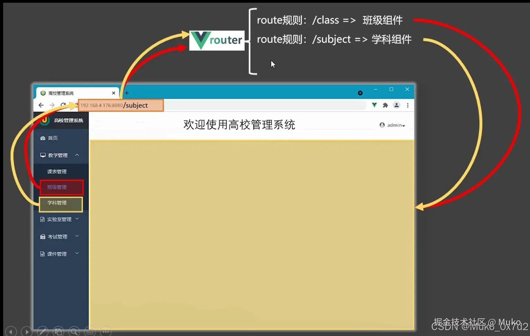The height and width of the screenshot is (336, 530).
Task: Expand the 实验室管理 menu
Action: (x=59, y=219)
